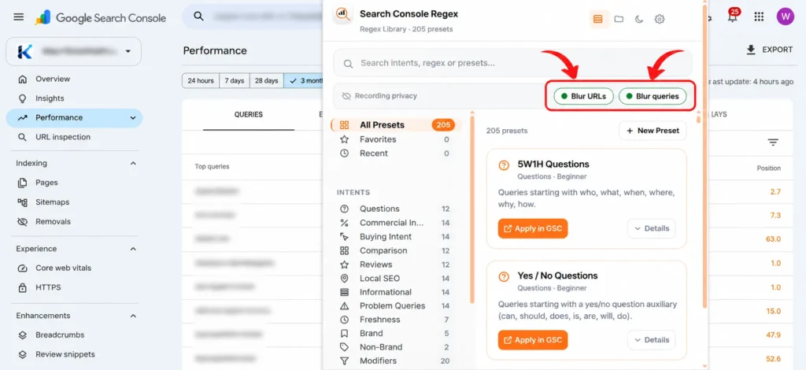Screen dimensions: 806x370
Task: Select Commercial Intent category
Action: 395,223
